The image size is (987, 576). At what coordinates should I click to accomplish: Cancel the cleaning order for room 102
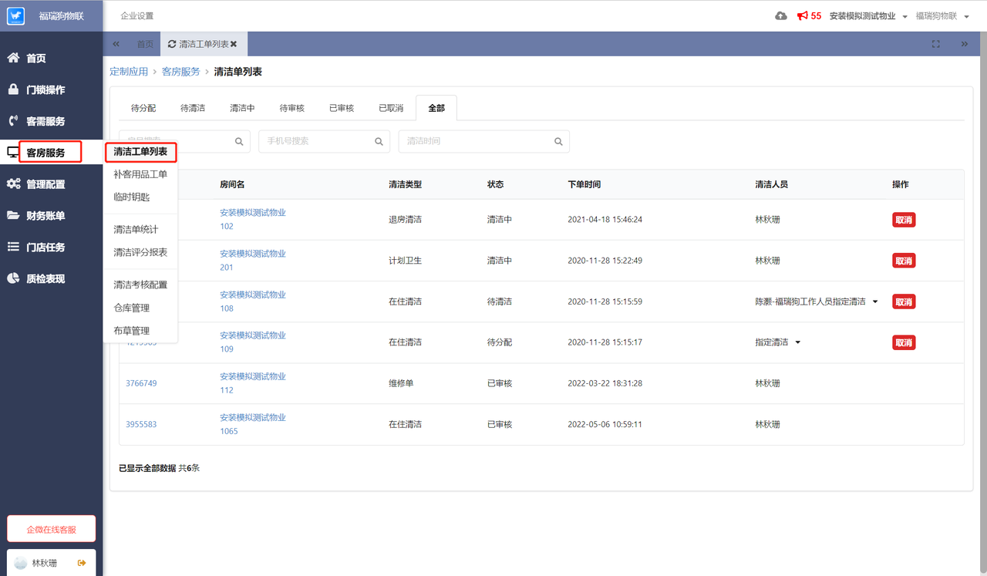(x=903, y=219)
